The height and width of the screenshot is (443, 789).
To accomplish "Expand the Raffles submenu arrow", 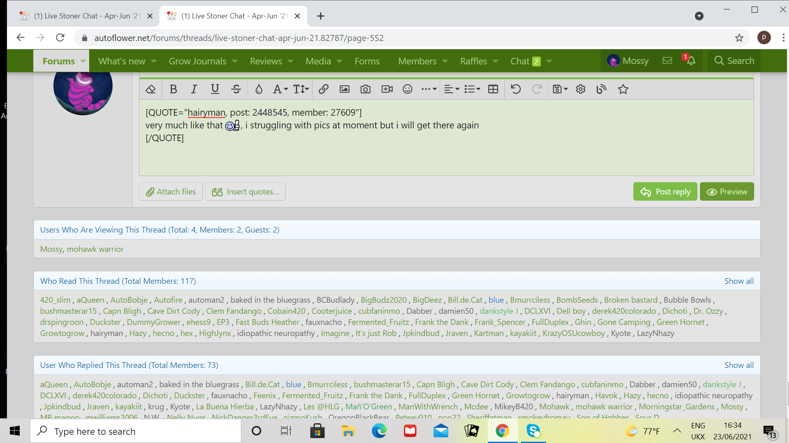I will pos(495,61).
